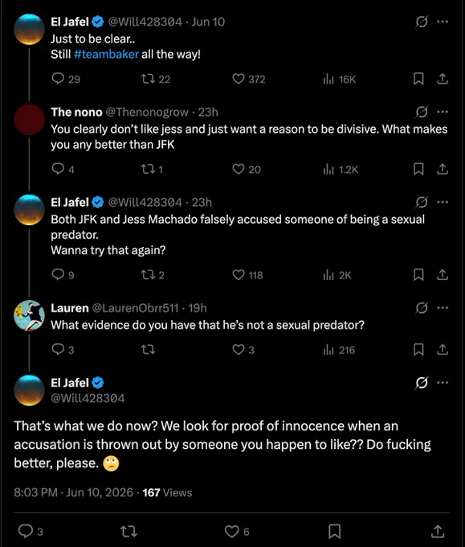Open the @LaurenObrr511 handle link
The width and height of the screenshot is (465, 547).
[135, 308]
